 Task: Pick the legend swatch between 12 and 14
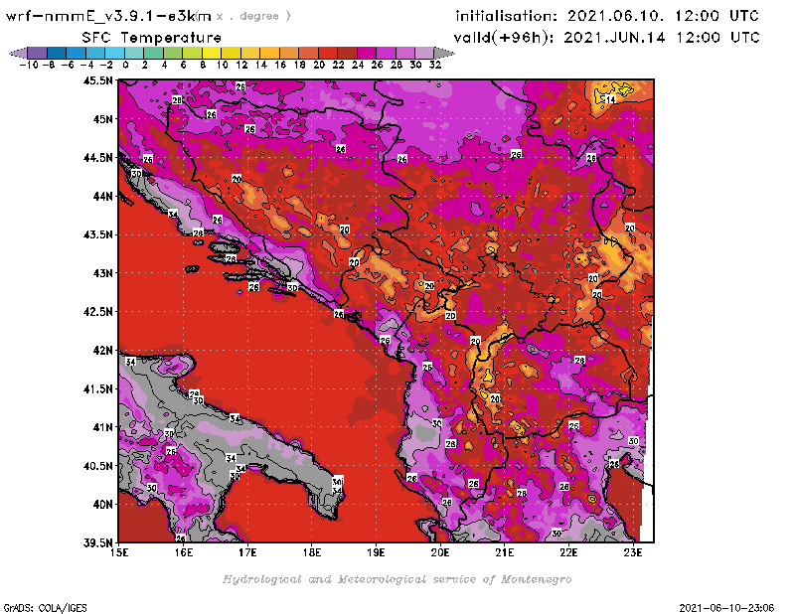click(x=250, y=53)
